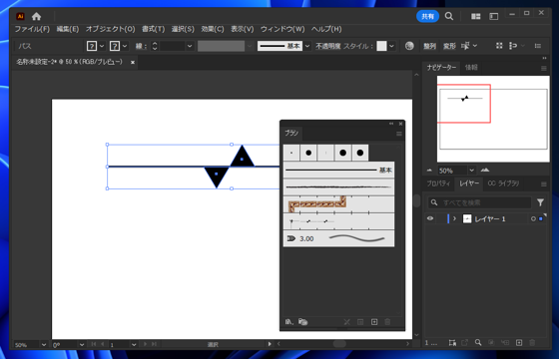Click the target circle of レイヤー 1

pos(533,219)
